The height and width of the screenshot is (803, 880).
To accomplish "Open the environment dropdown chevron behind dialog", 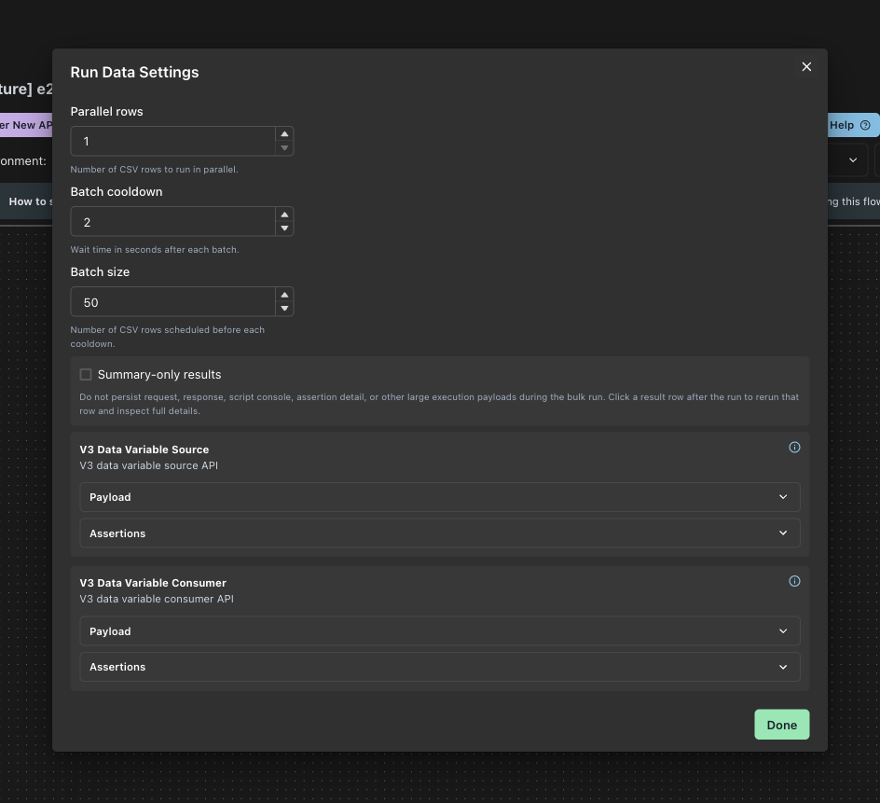I will [x=852, y=160].
